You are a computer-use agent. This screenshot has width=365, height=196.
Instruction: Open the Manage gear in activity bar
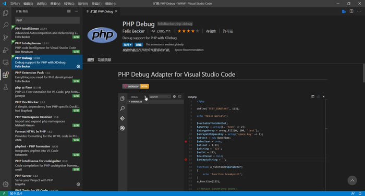tap(6, 184)
